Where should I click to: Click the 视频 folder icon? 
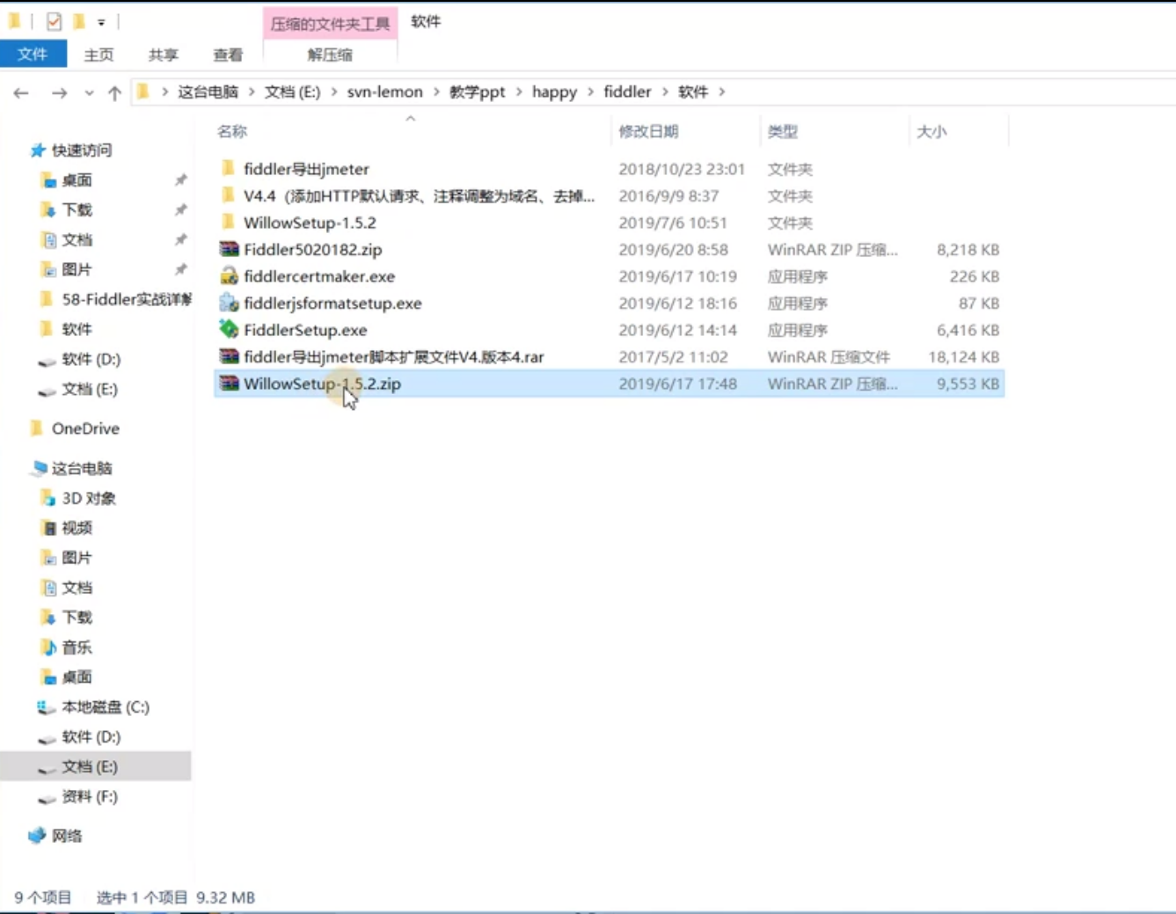(x=48, y=528)
